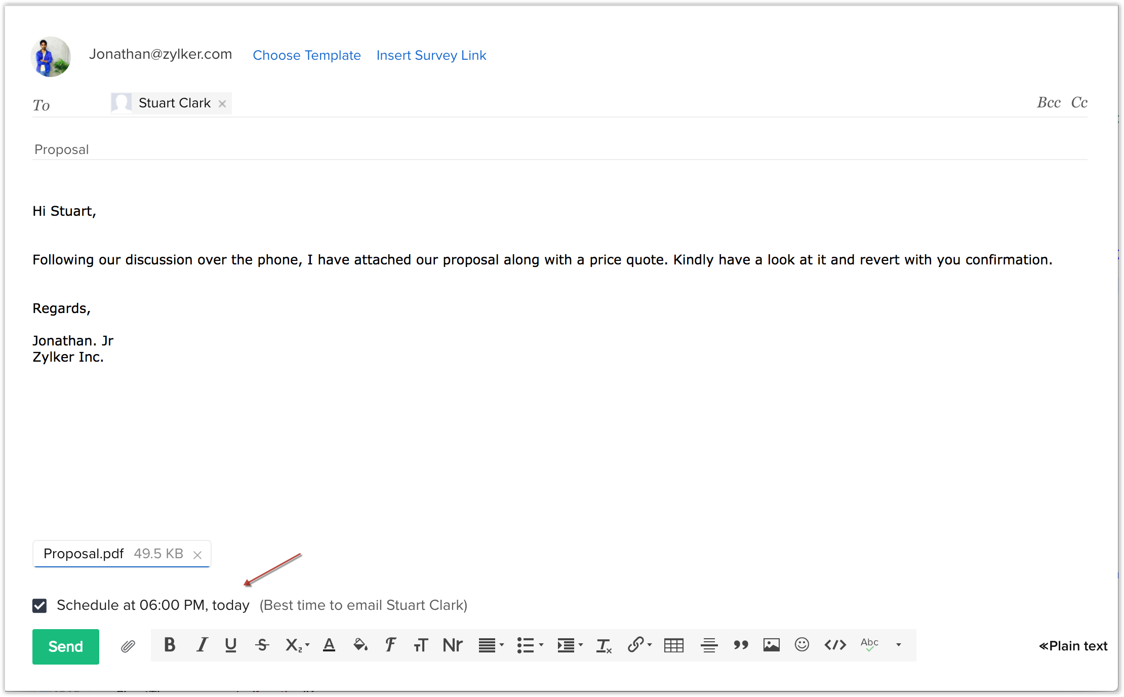1124x697 pixels.
Task: Switch editor to Plain text mode
Action: (x=1073, y=646)
